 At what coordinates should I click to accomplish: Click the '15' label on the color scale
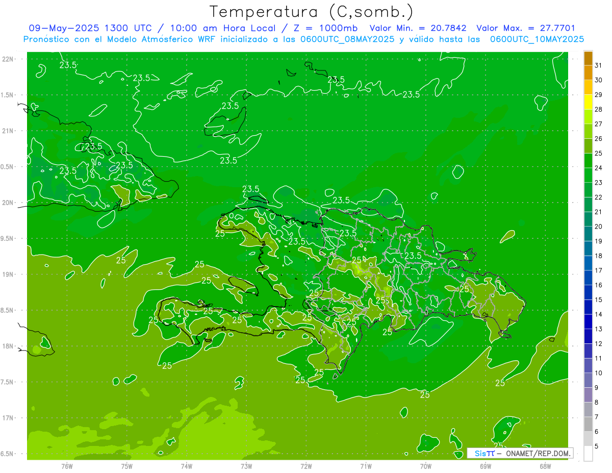click(598, 300)
